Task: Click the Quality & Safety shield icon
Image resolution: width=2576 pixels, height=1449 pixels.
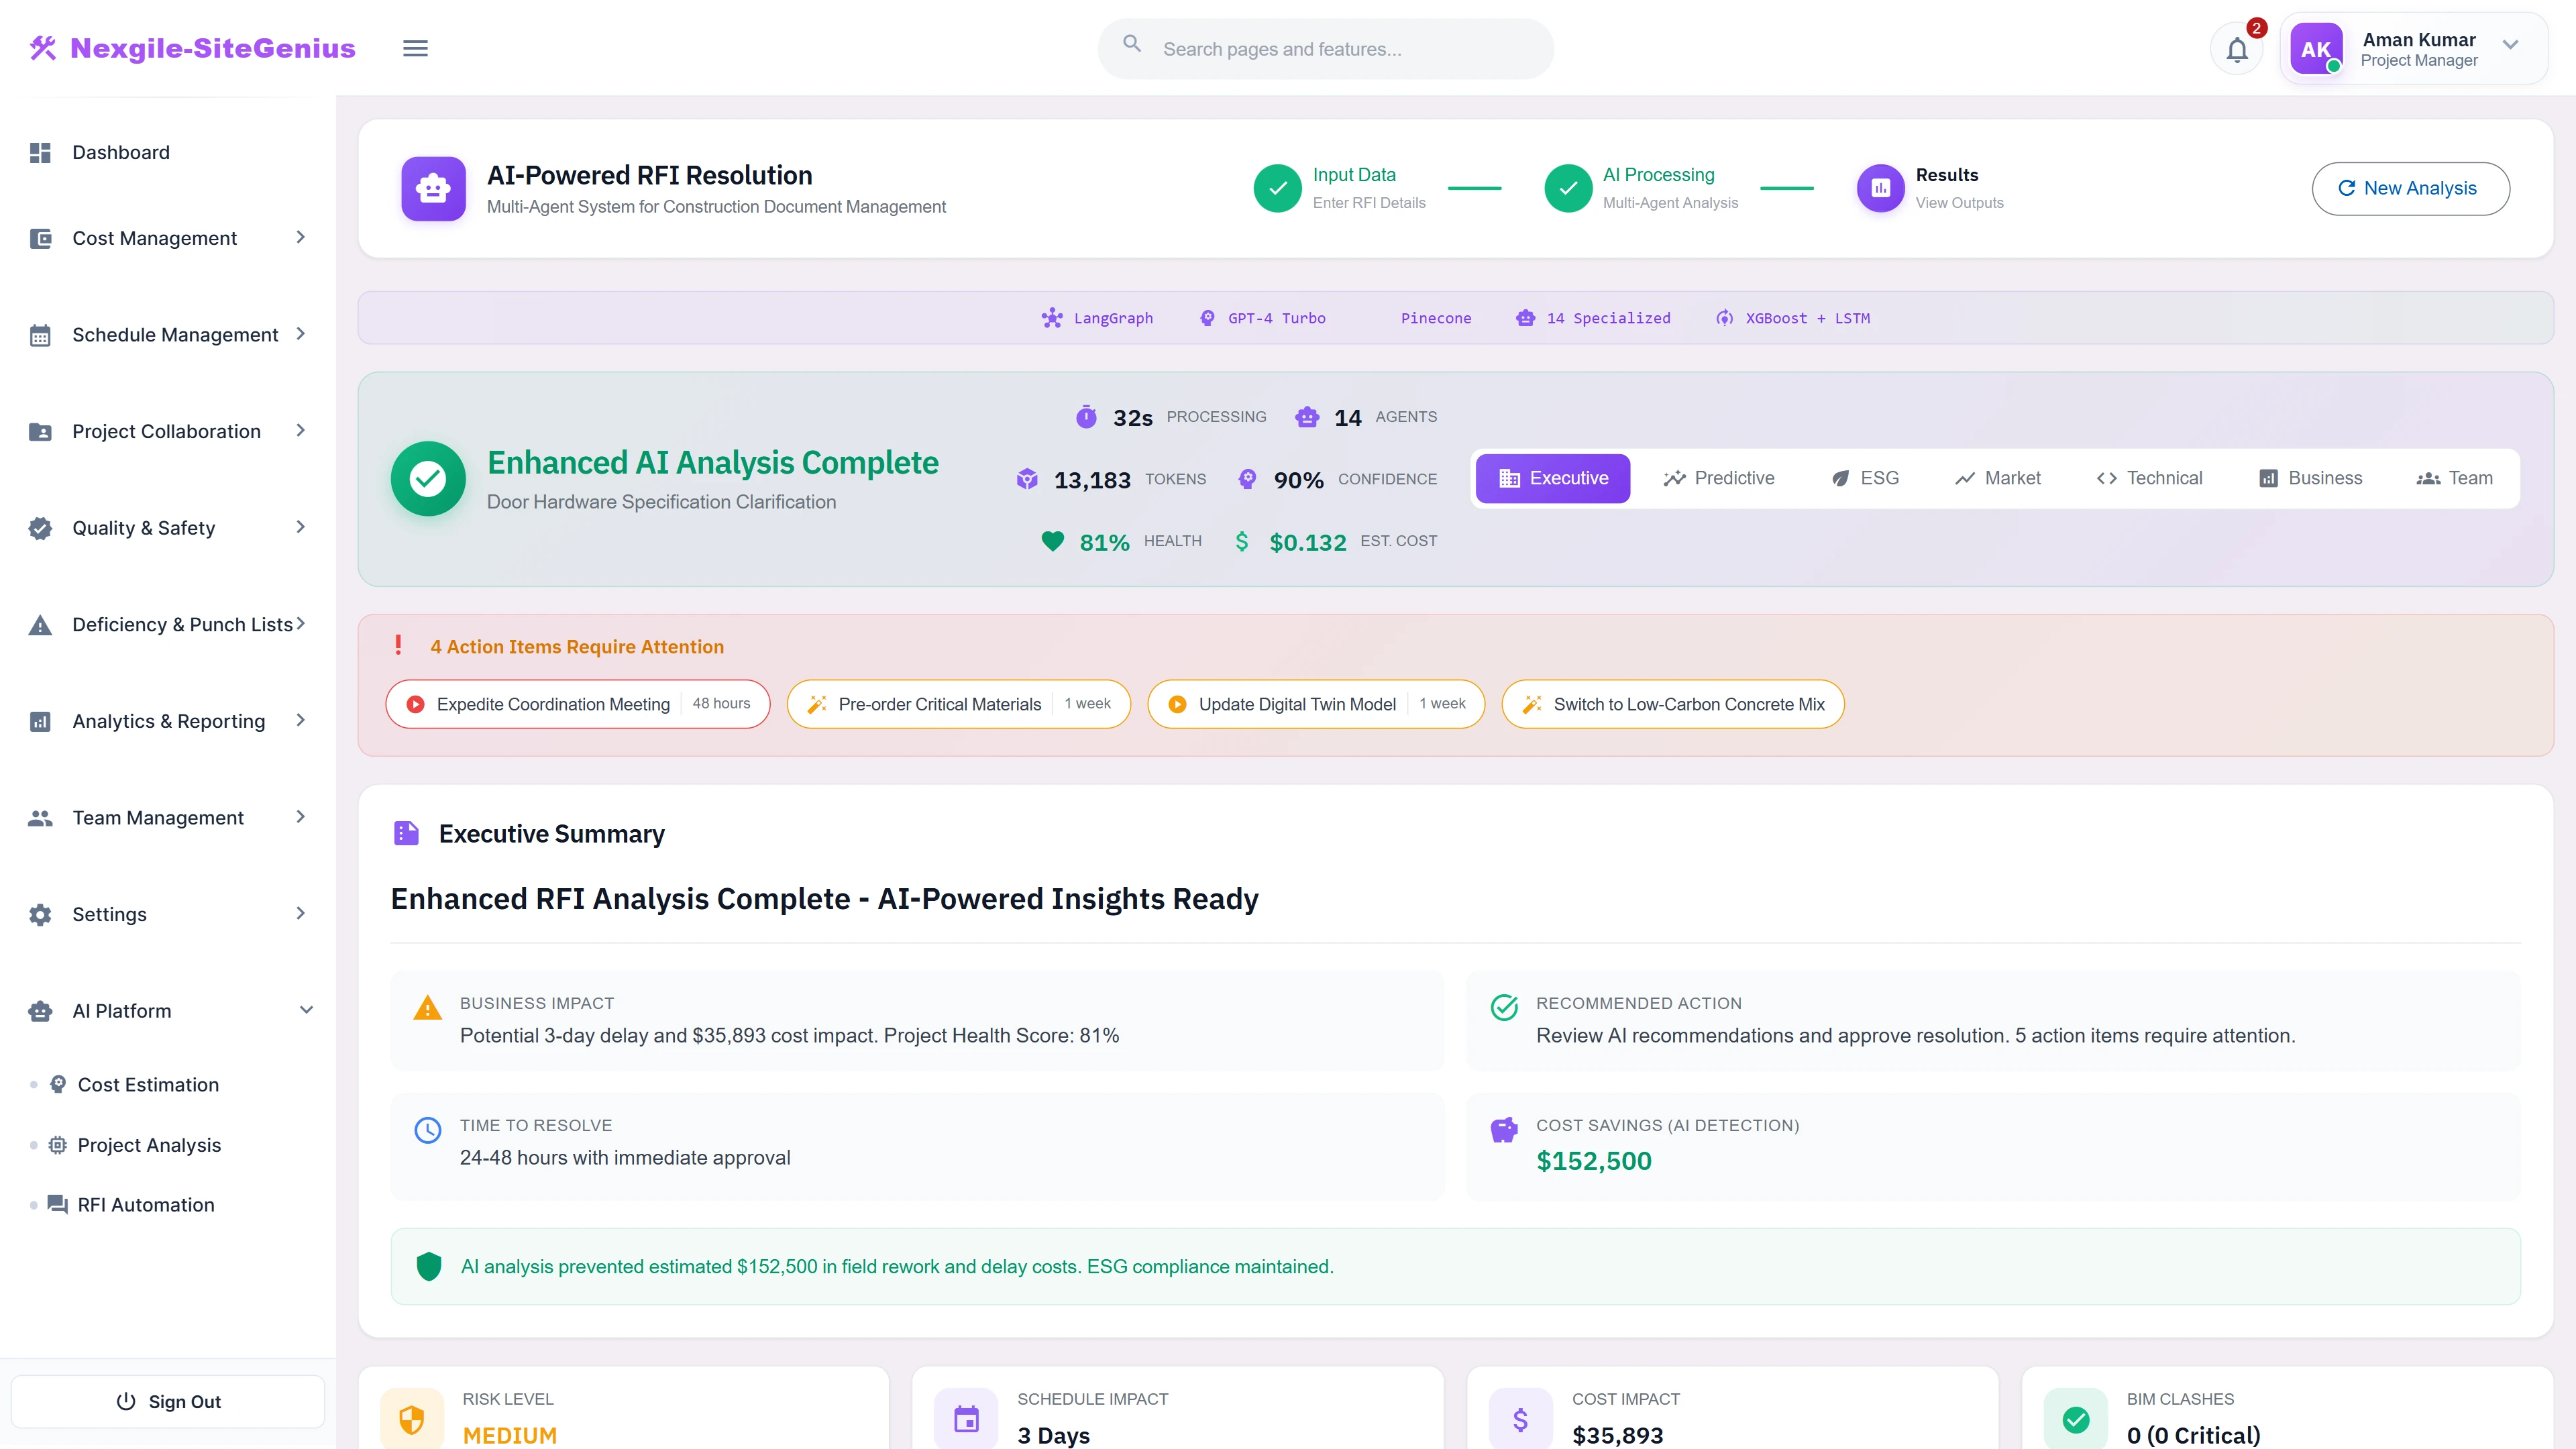Action: point(40,527)
